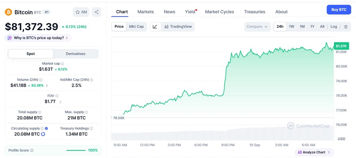Click the $81,372.39 price text

(32, 27)
